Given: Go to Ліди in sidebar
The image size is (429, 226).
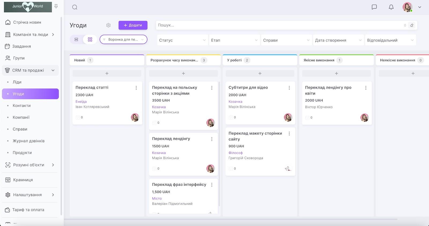Looking at the screenshot, I should (x=17, y=82).
